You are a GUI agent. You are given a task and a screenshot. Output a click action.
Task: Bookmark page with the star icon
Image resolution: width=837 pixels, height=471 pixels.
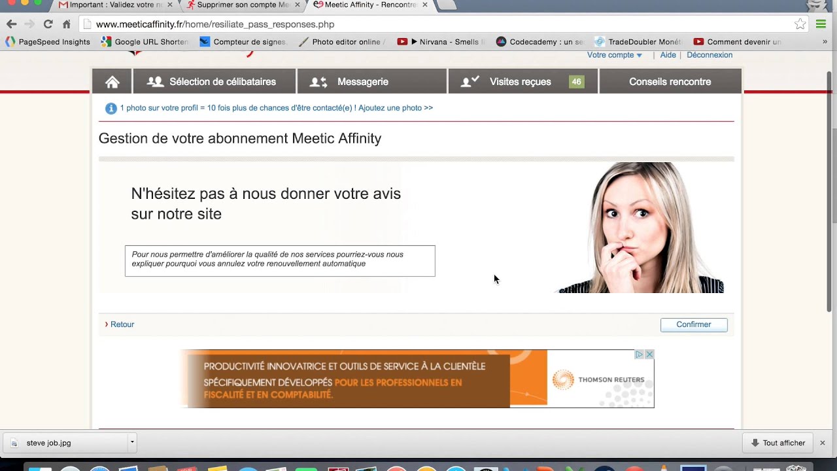[x=800, y=24]
